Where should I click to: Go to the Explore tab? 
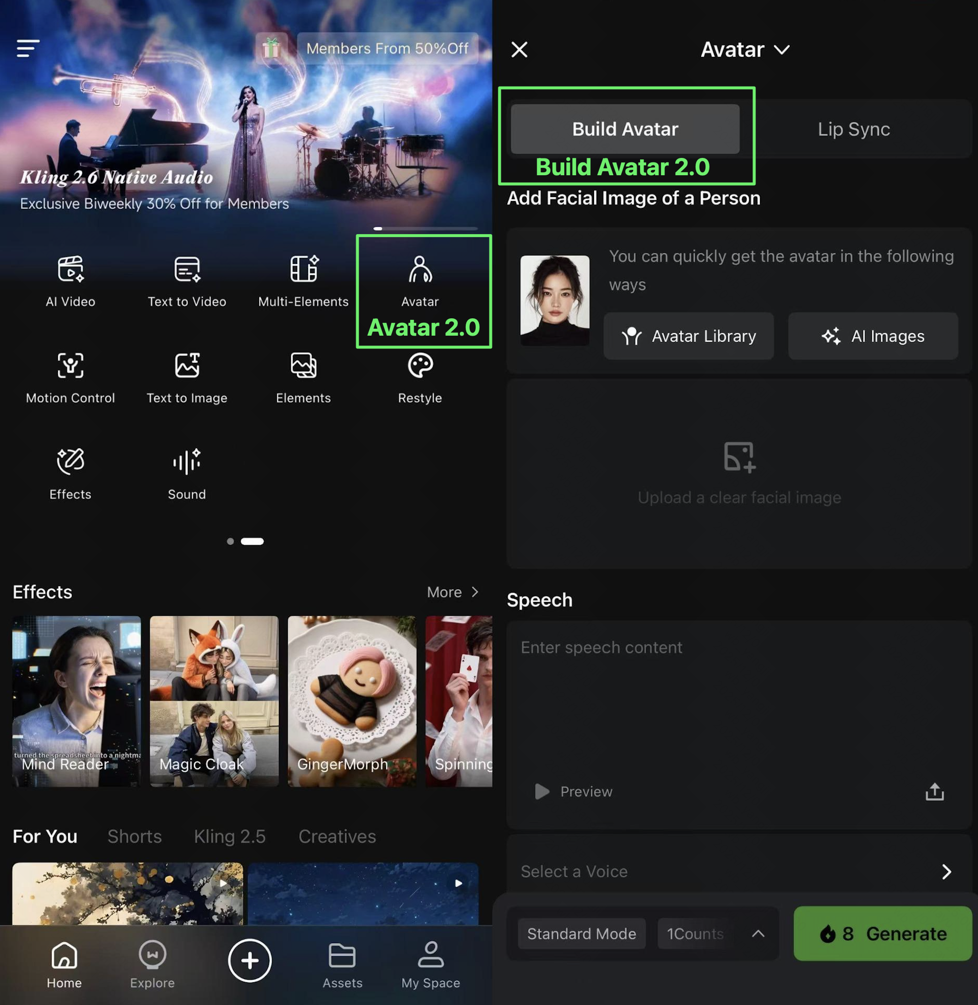pyautogui.click(x=152, y=964)
